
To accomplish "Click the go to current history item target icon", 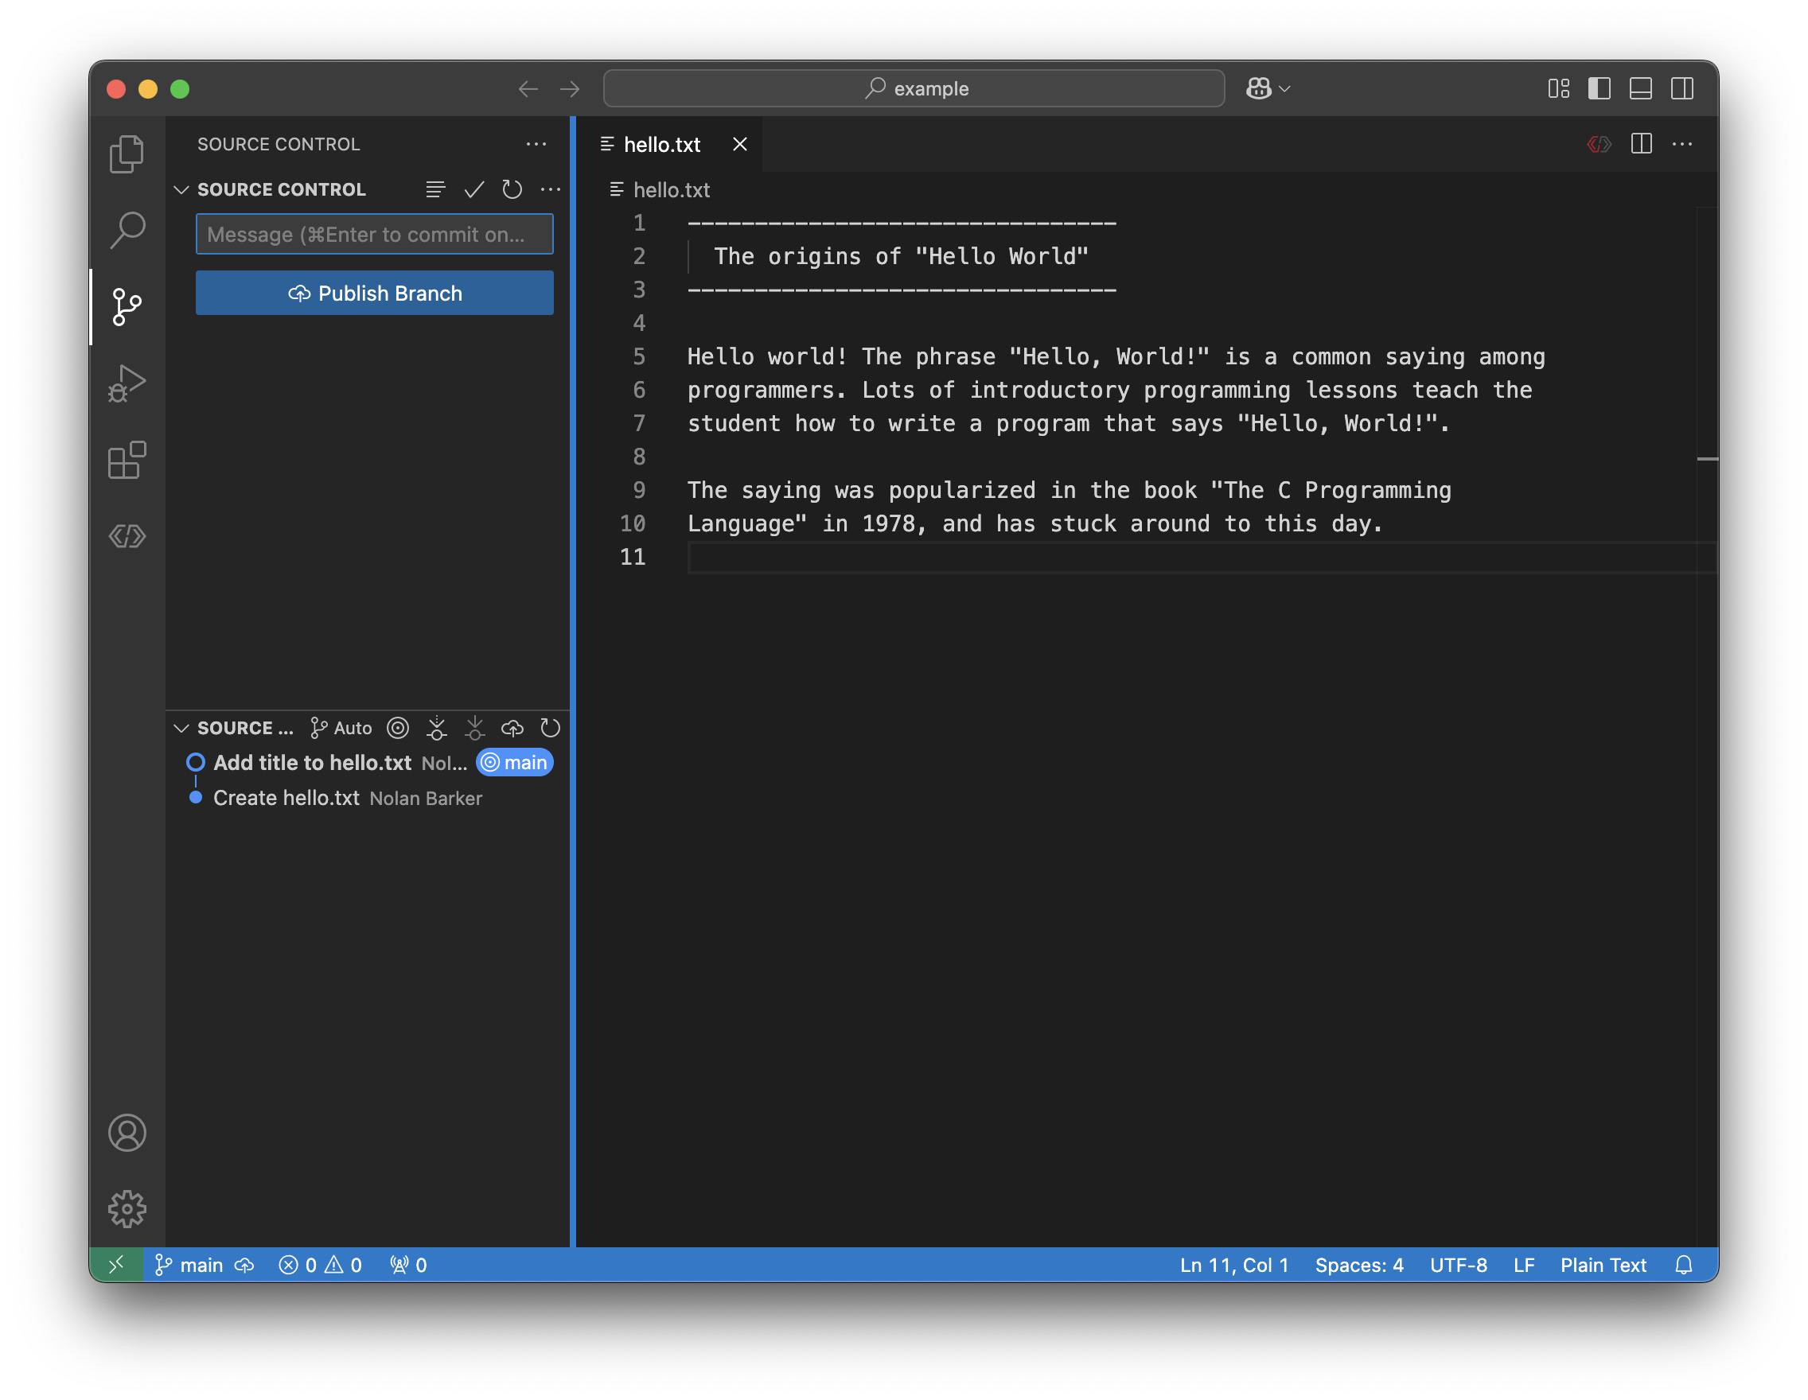I will point(398,728).
